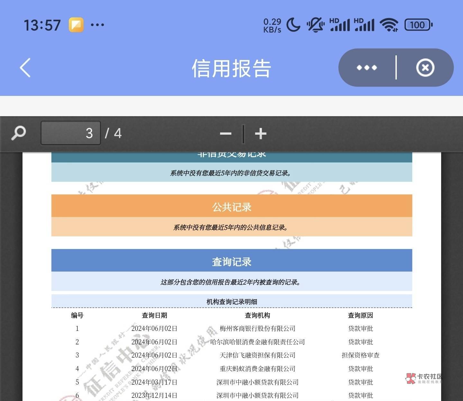Tap the Wi-Fi status icon
This screenshot has width=463, height=401.
point(389,25)
